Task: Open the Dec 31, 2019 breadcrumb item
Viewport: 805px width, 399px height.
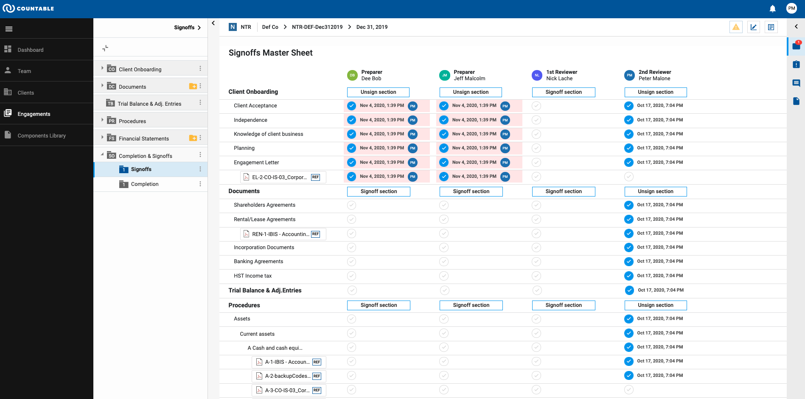Action: (x=372, y=27)
